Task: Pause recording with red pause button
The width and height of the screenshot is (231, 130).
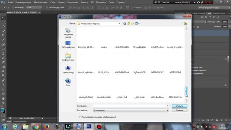Action: [206, 3]
